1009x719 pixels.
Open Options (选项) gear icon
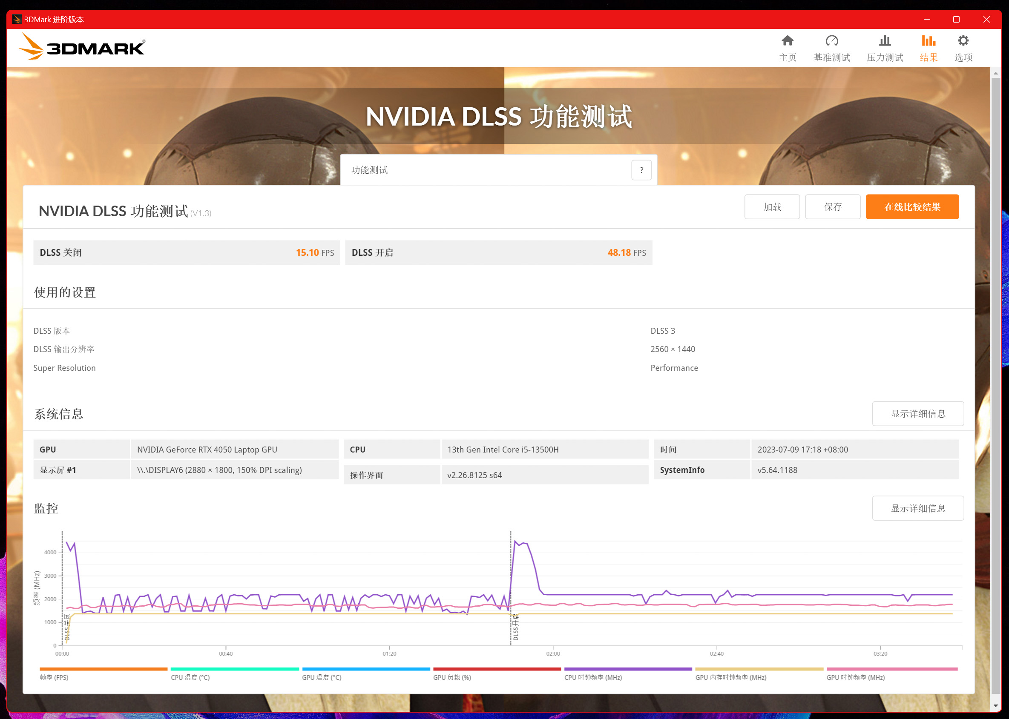tap(963, 41)
